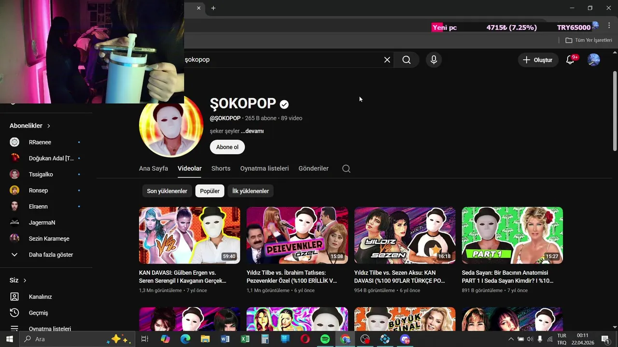Open the notifications bell
This screenshot has height=347, width=618.
pos(570,60)
